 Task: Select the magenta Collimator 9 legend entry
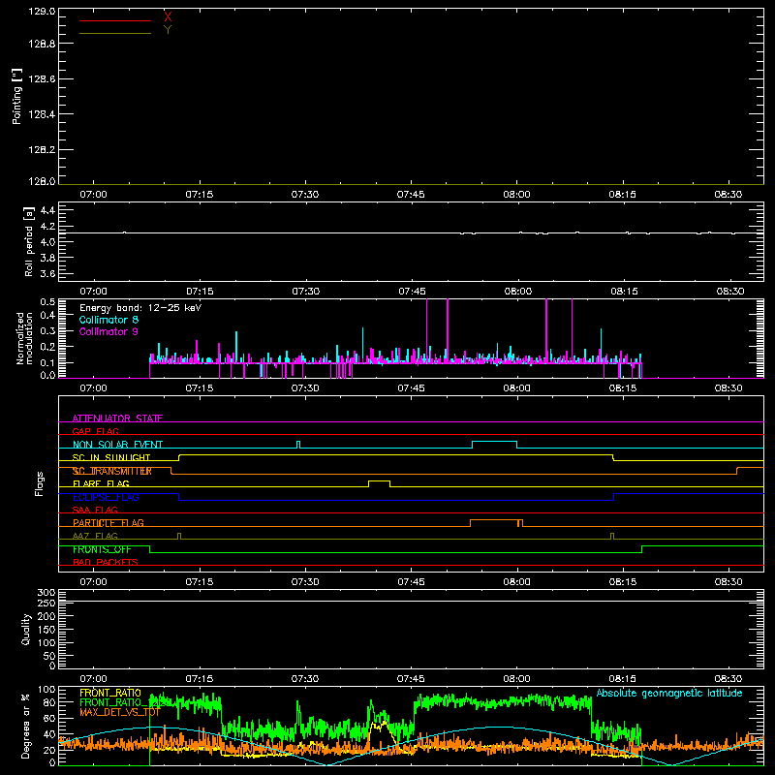(x=108, y=331)
